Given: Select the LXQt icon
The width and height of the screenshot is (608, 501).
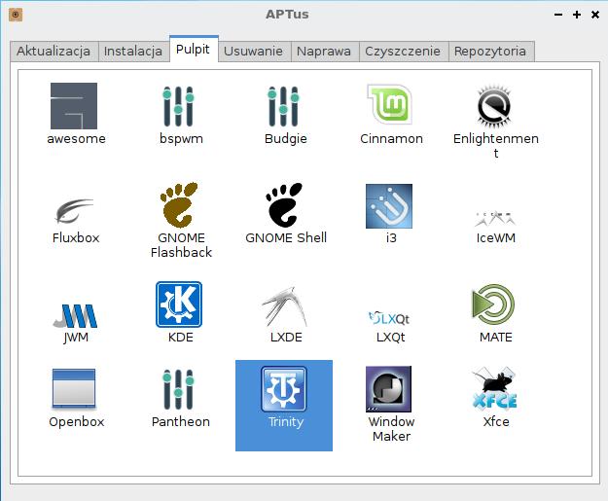Looking at the screenshot, I should (x=389, y=318).
